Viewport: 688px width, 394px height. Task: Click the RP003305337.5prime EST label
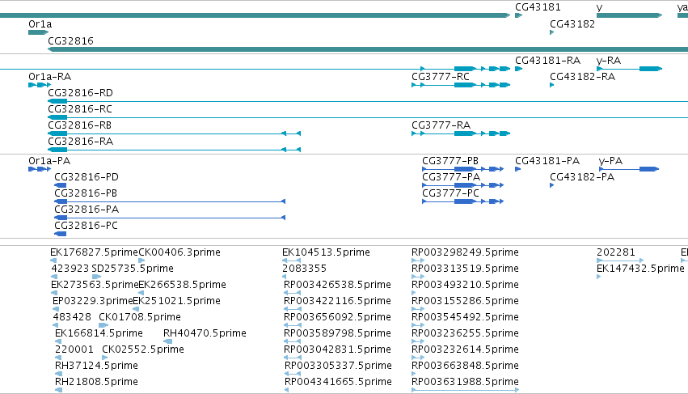[338, 366]
